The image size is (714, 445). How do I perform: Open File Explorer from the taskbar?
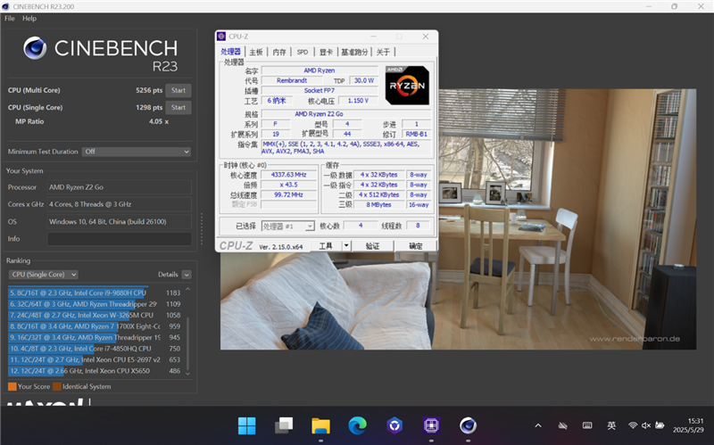point(320,426)
